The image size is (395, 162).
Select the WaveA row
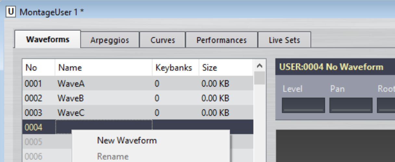coord(71,84)
